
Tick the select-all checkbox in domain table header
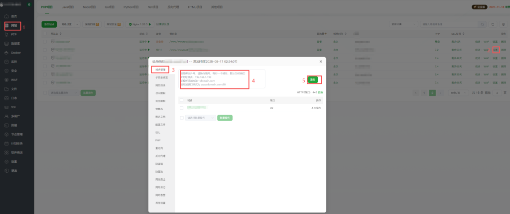[182, 100]
